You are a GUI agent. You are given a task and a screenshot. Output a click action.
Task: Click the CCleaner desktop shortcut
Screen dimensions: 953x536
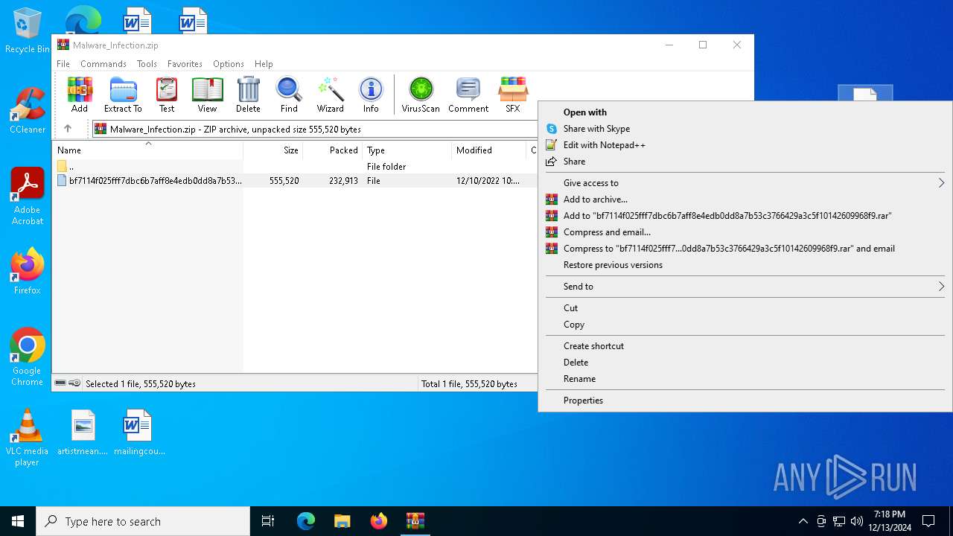[27, 111]
